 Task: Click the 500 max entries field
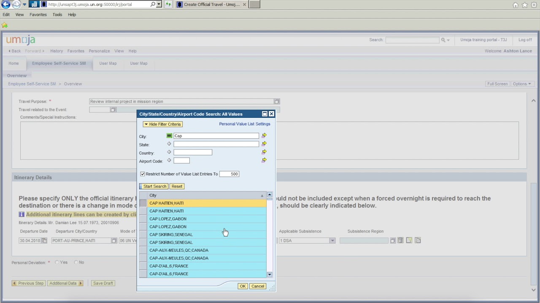pos(229,174)
